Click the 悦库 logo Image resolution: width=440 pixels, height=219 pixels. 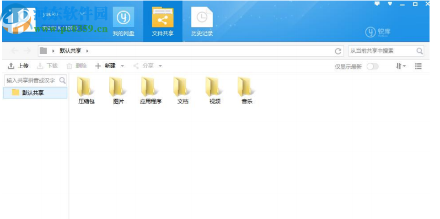click(x=378, y=32)
